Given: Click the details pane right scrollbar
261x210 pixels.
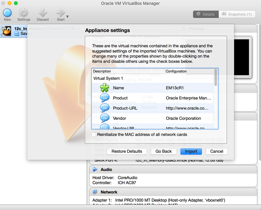Looking at the screenshot, I should (x=260, y=92).
